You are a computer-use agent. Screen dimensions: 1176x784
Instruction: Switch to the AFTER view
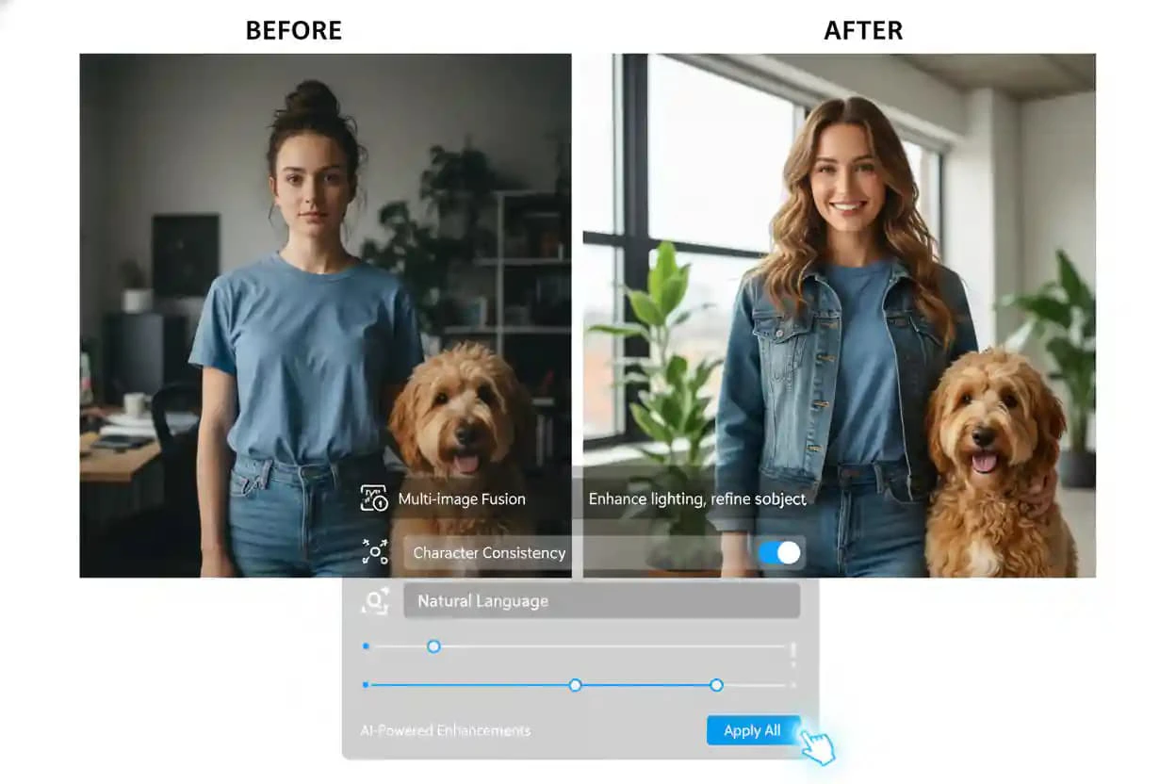(862, 30)
